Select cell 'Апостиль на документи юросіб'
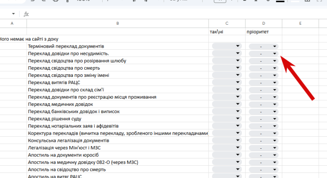Image resolution: width=327 pixels, height=178 pixels. pos(118,155)
